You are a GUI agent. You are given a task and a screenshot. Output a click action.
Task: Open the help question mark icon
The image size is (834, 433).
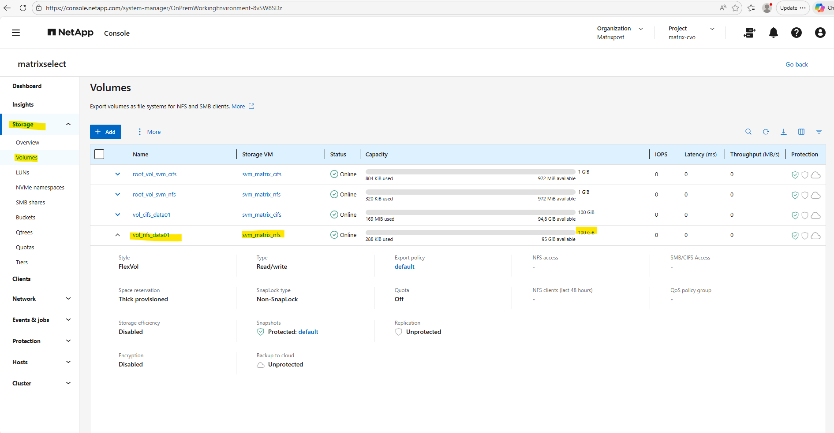click(x=796, y=33)
